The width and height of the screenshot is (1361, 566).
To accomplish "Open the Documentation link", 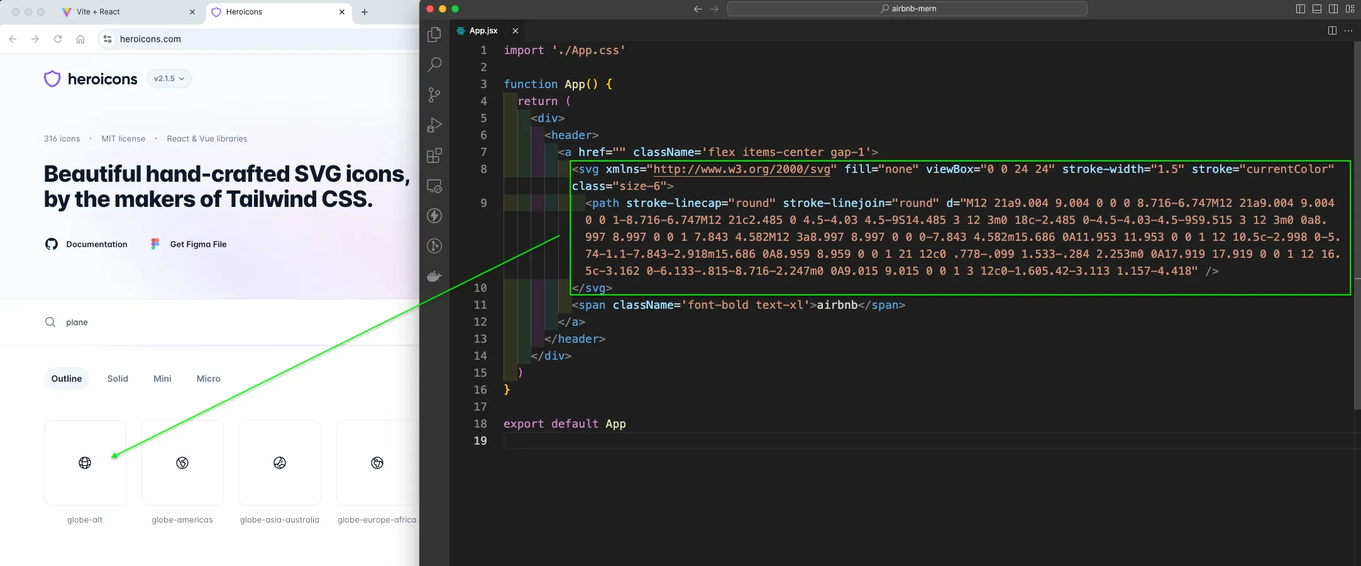I will click(86, 244).
